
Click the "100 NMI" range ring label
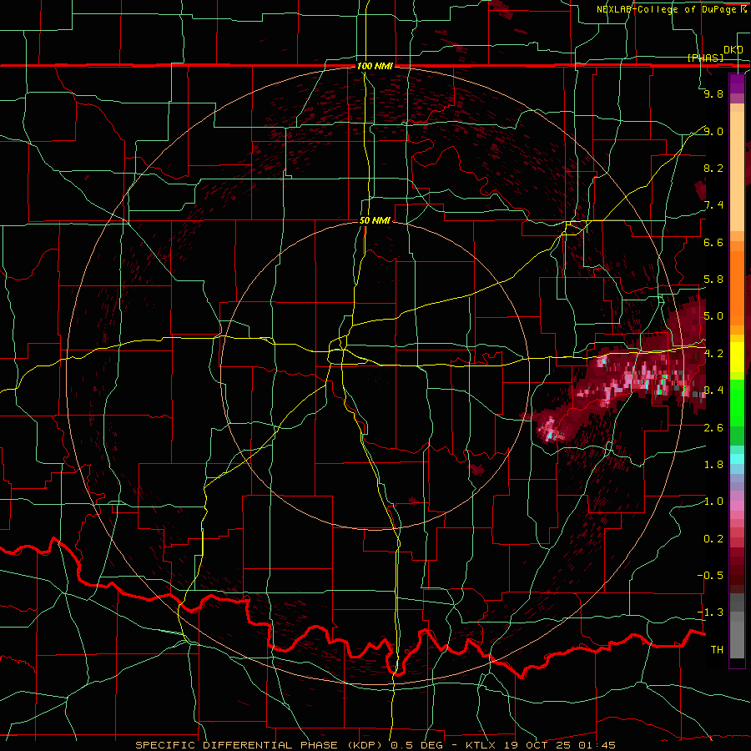[x=375, y=66]
